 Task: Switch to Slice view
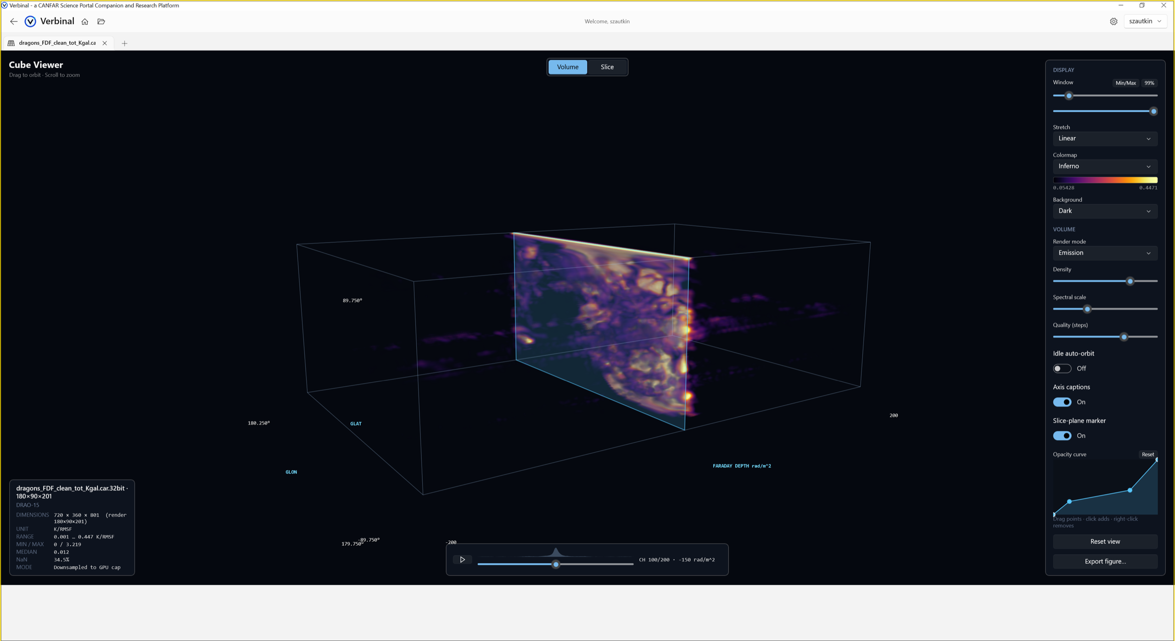pos(607,67)
